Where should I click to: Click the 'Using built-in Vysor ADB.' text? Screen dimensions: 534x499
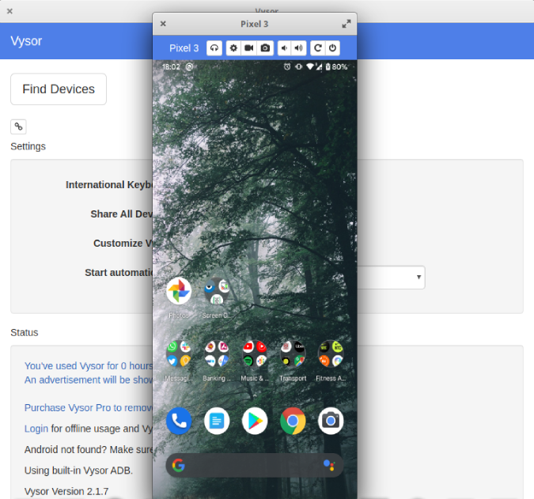click(78, 471)
